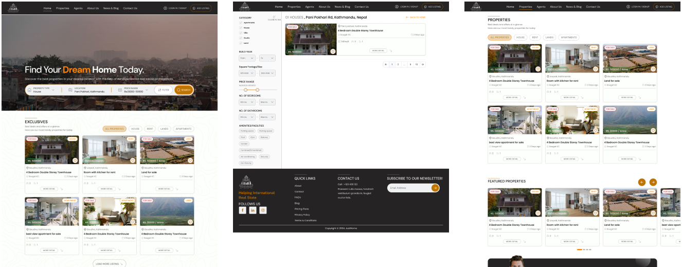Click the left price range slider handle
The image size is (682, 267).
[246, 90]
